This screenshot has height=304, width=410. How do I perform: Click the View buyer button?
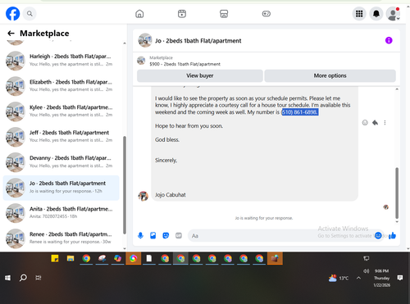(200, 75)
